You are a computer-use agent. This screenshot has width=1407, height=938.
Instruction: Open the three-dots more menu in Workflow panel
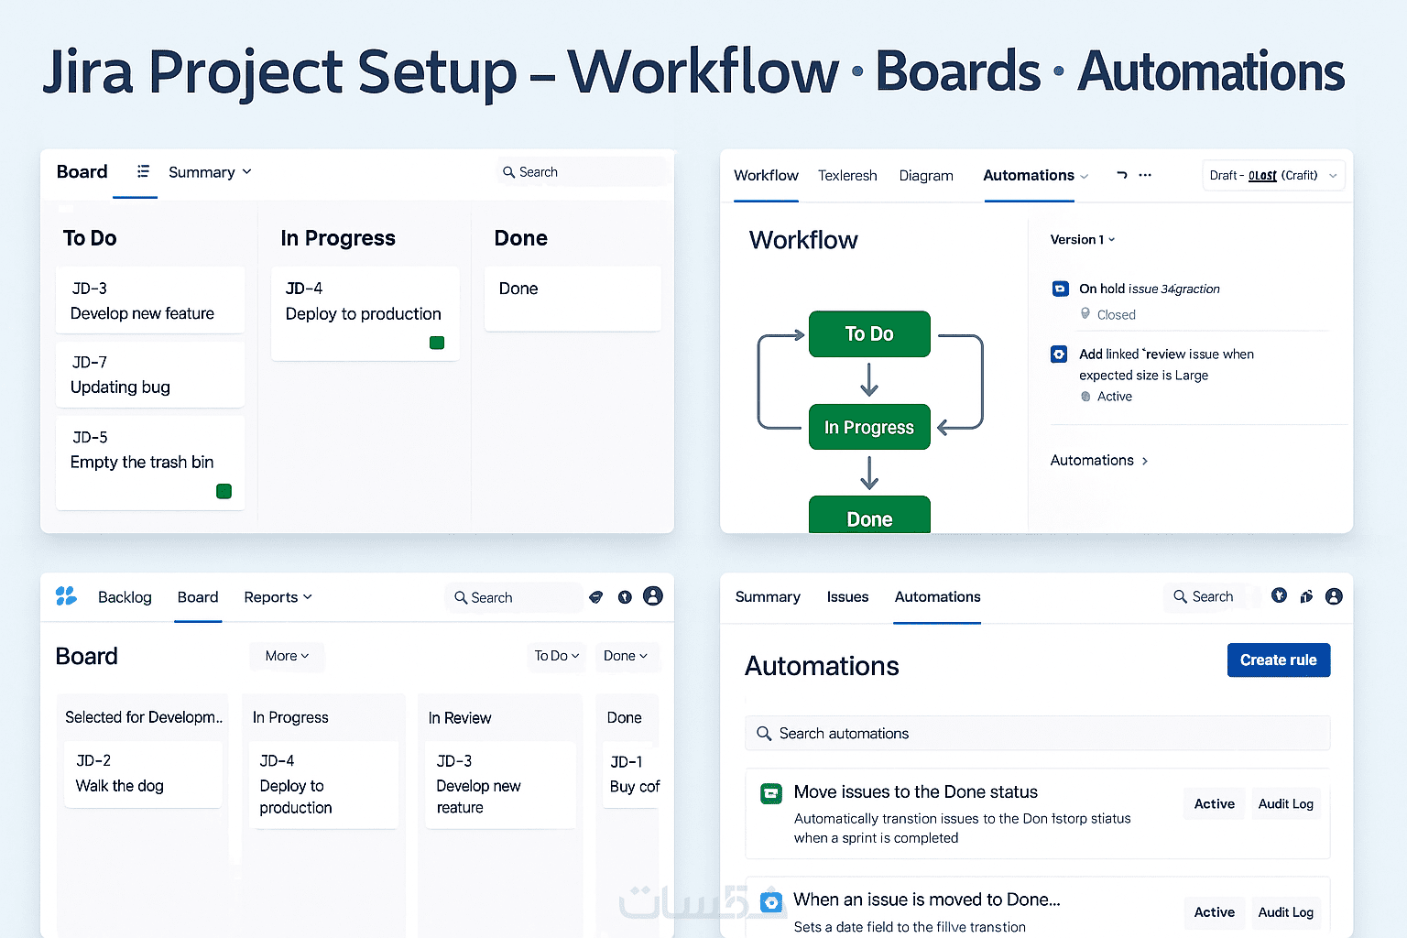tap(1145, 174)
